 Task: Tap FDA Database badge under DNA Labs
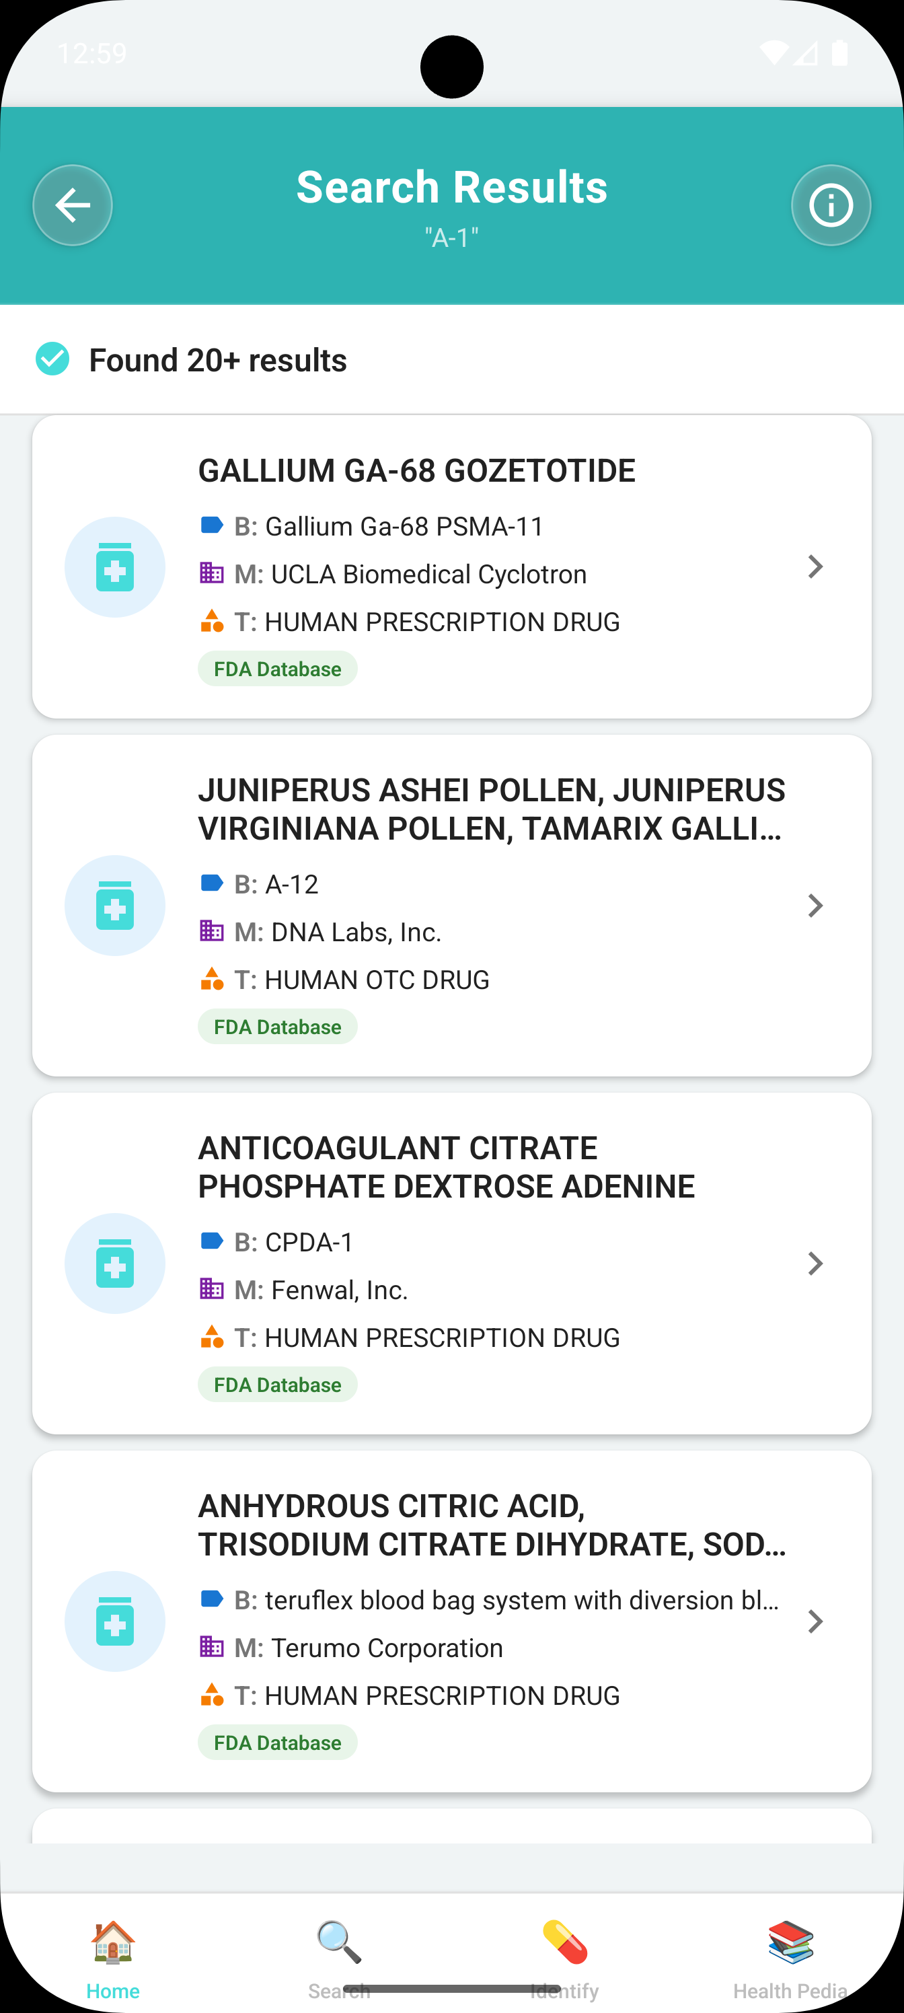pos(277,1027)
